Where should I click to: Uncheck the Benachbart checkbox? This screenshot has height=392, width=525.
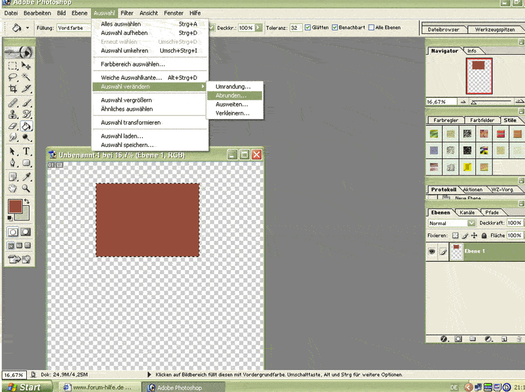(x=335, y=27)
